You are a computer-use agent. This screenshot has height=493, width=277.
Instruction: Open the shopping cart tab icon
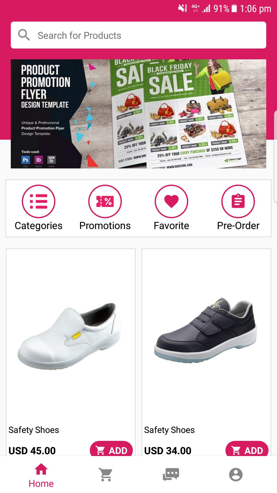click(106, 475)
